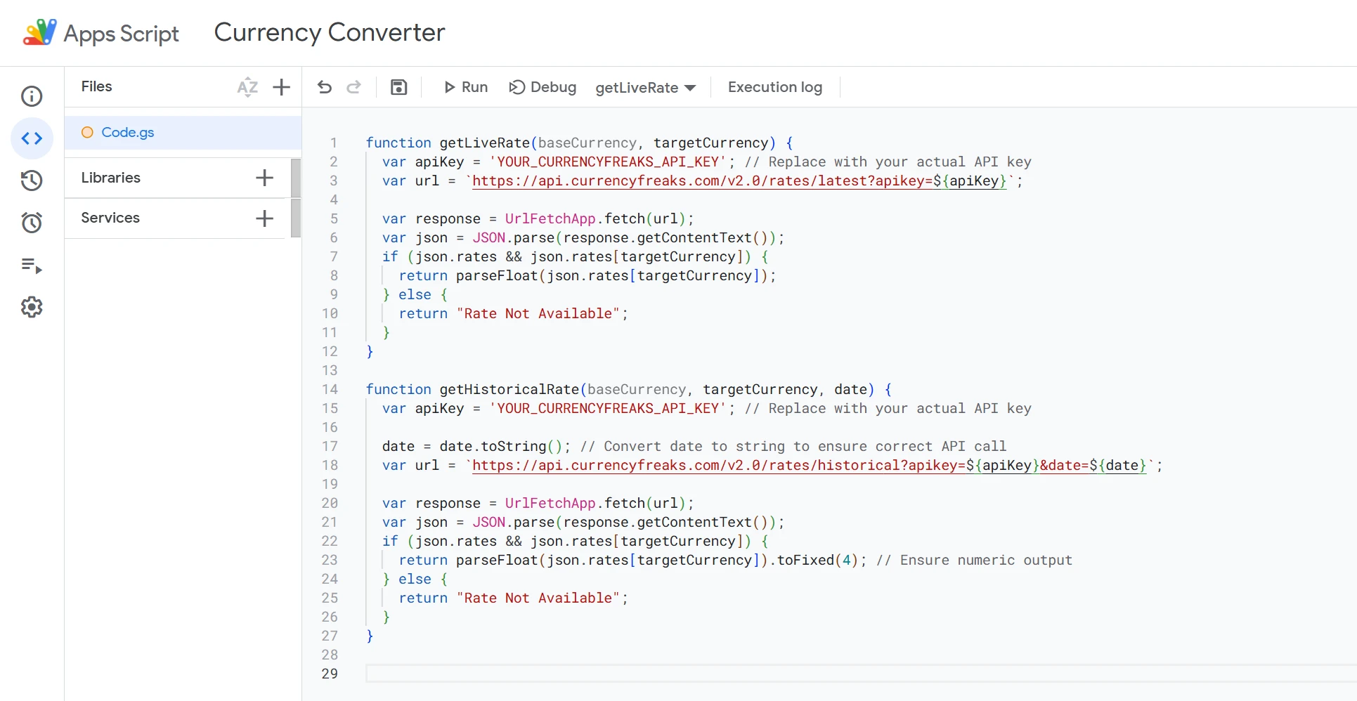Open Project Settings gear icon
This screenshot has width=1357, height=701.
(32, 307)
